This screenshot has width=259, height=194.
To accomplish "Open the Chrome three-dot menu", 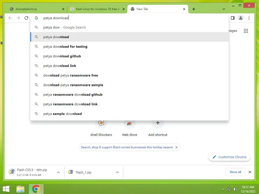I will point(249,18).
